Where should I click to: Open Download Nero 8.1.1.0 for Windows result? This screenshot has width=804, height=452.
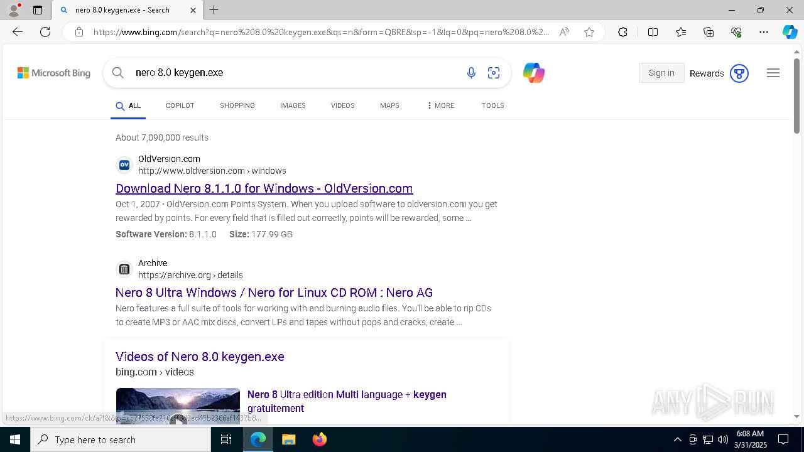point(264,188)
